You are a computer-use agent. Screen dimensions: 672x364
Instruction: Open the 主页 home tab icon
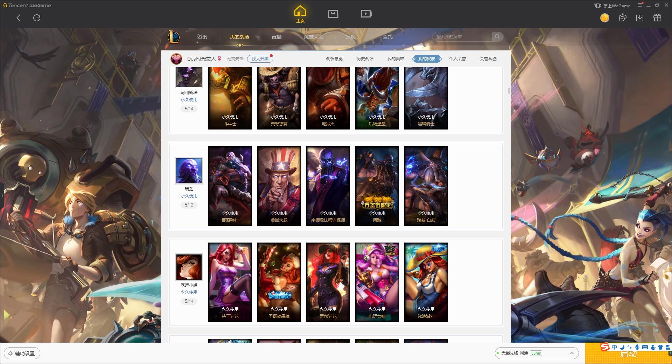[x=300, y=14]
